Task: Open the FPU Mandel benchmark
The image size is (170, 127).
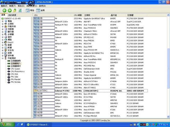Action: pyautogui.click(x=14, y=79)
